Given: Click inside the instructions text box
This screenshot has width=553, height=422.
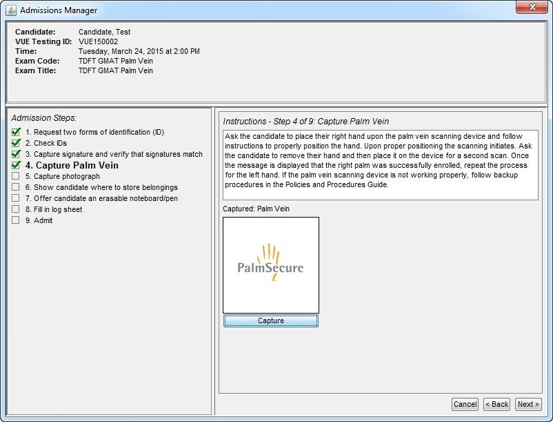Looking at the screenshot, I should [381, 165].
